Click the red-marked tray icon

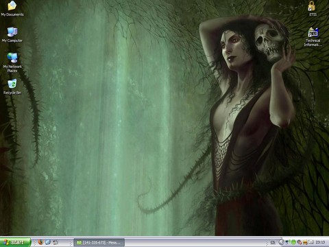click(300, 242)
